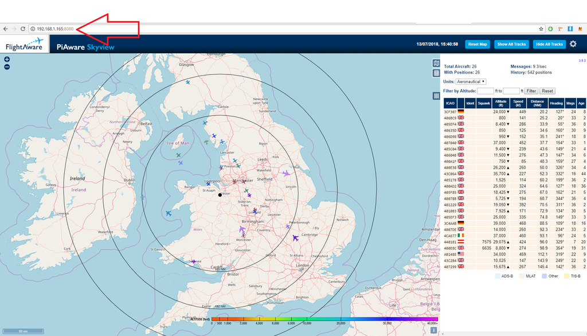Zoom in on the map with plus button
The height and width of the screenshot is (336, 587).
coord(7,59)
